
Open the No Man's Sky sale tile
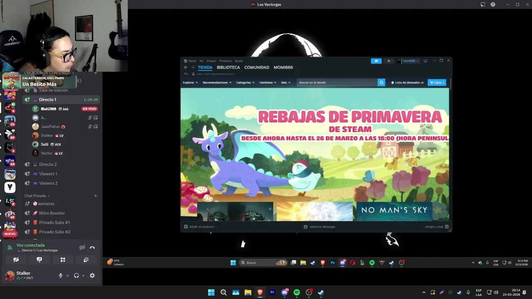394,211
